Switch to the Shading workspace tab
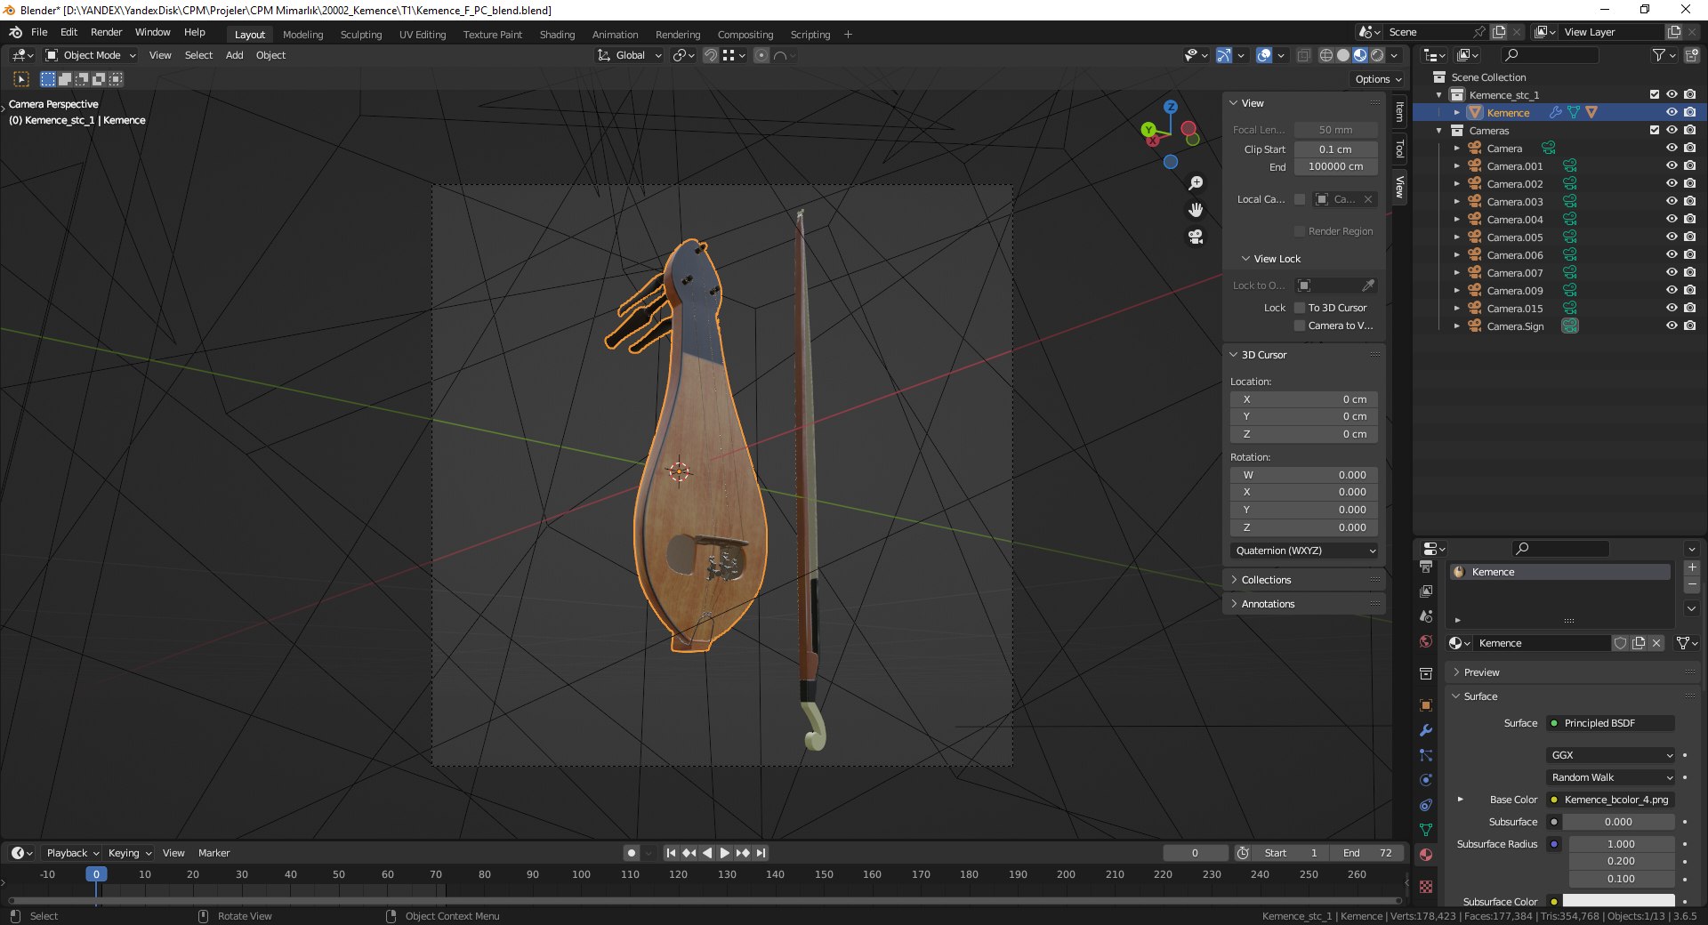 coord(557,35)
